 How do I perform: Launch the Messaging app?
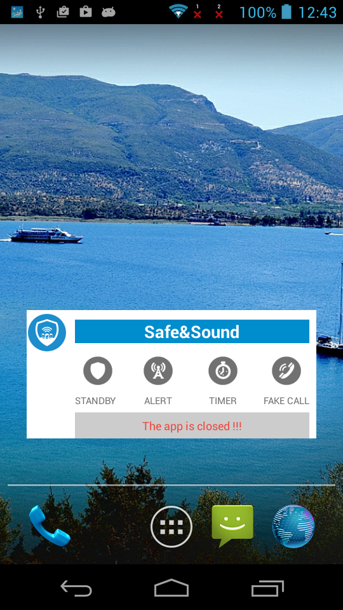232,525
